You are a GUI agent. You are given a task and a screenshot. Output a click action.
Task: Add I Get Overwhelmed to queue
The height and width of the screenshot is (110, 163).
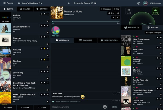[157, 38]
